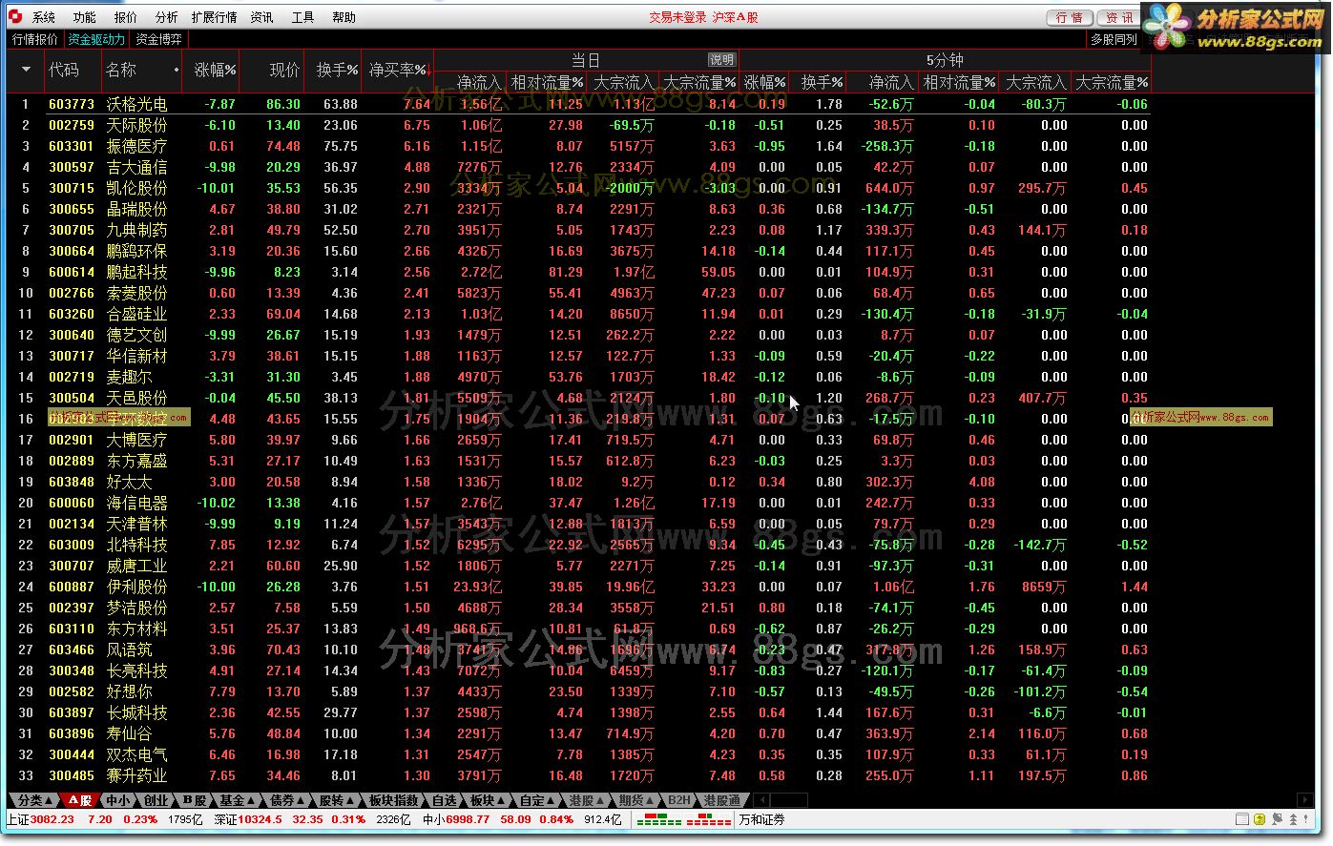Select the 板块指数 tab
The height and width of the screenshot is (846, 1333).
pos(394,800)
